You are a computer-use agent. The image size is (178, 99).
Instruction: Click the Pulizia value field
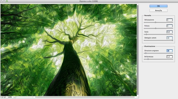(170, 26)
